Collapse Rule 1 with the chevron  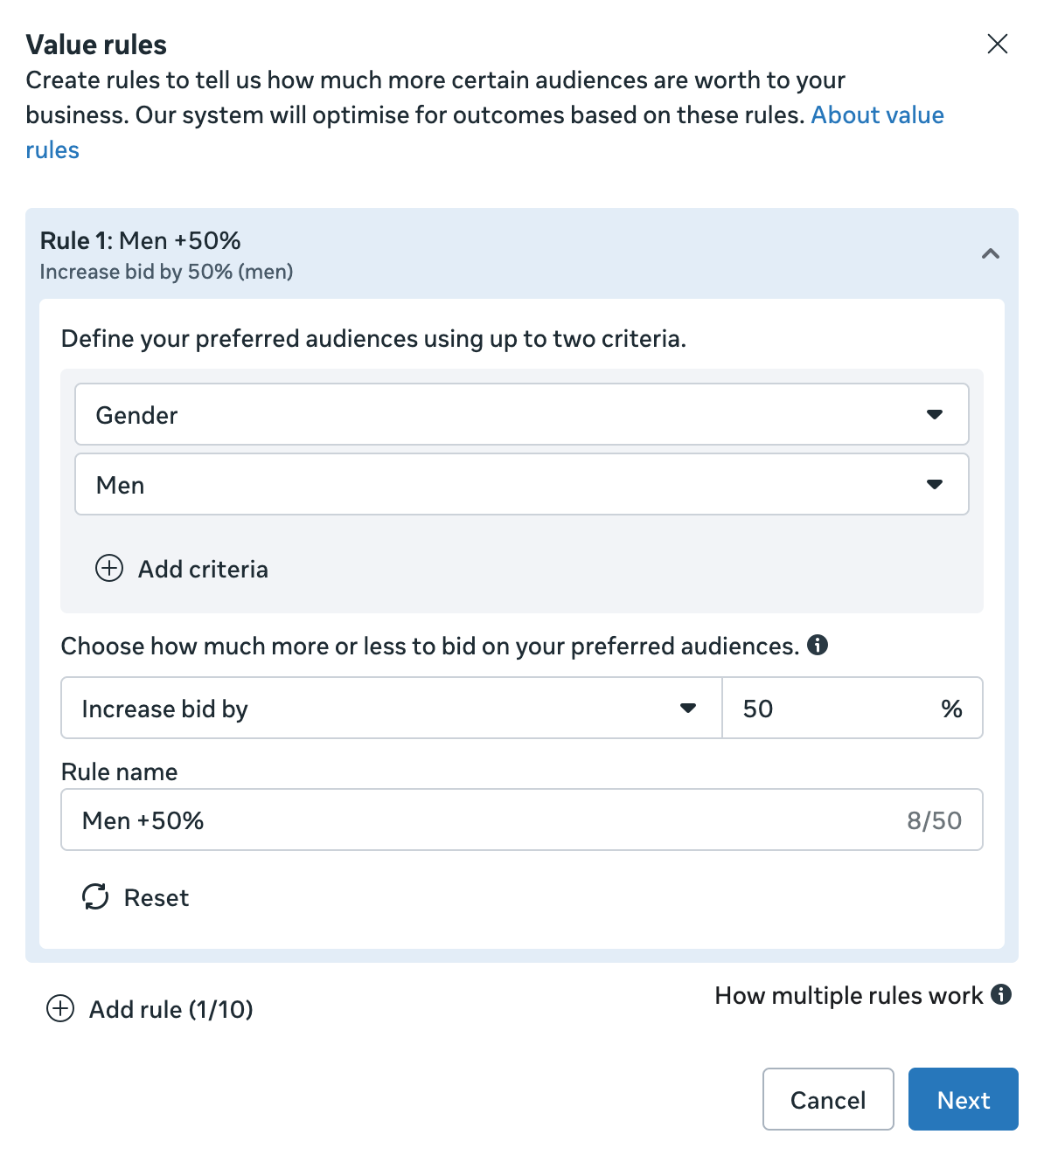tap(991, 253)
